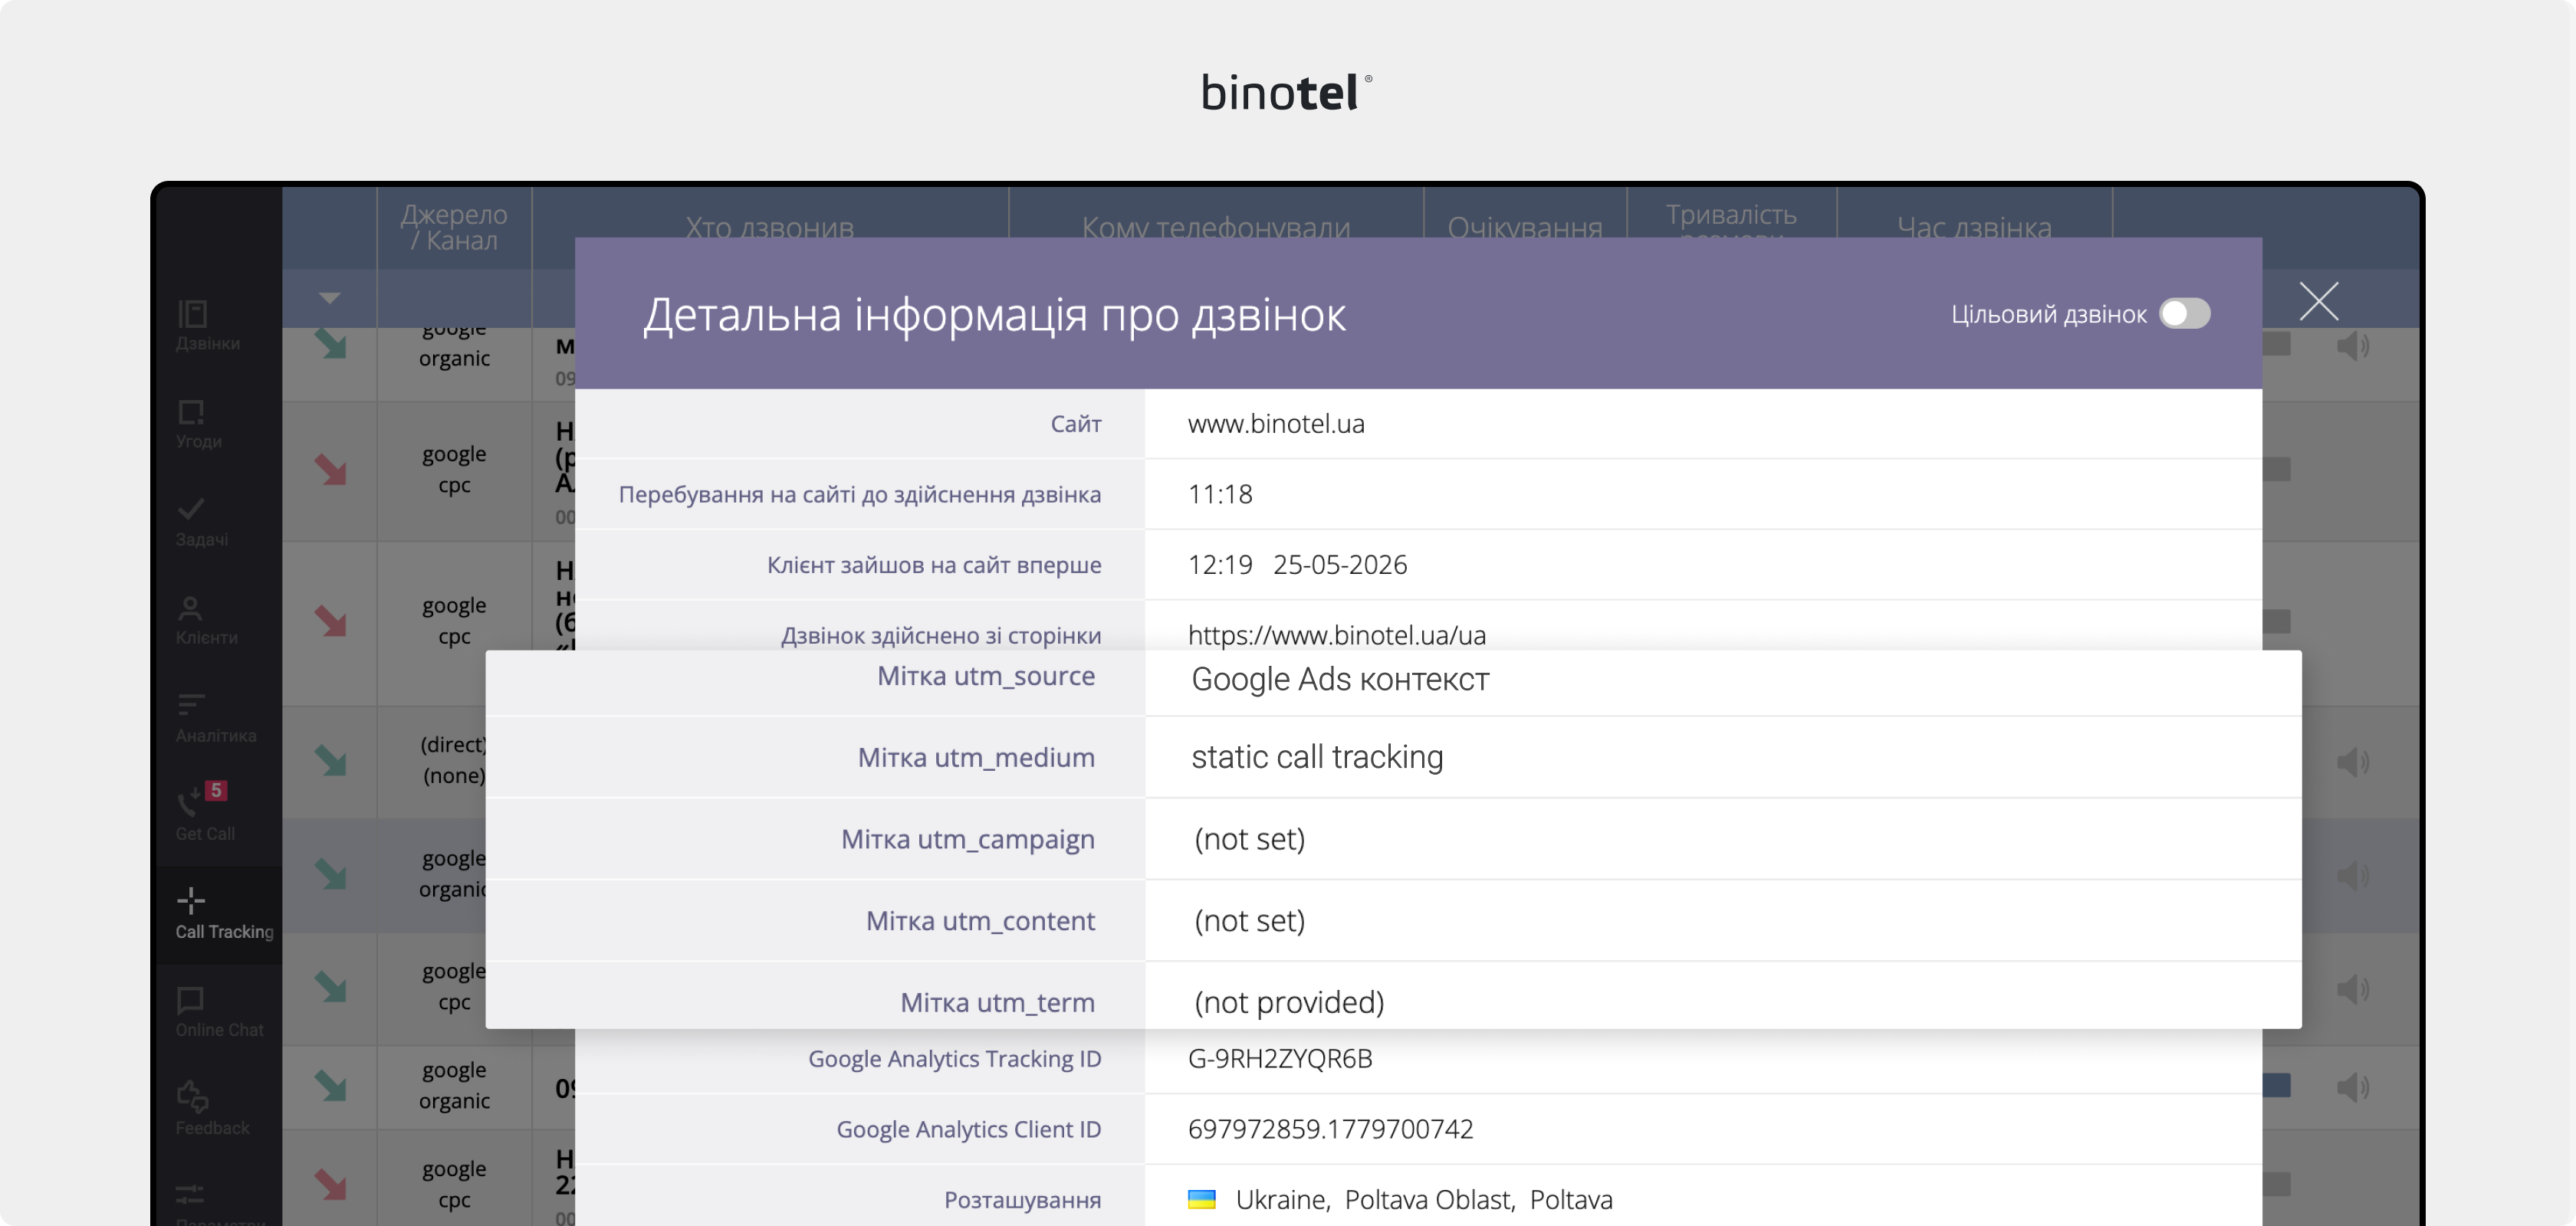Click the 11:18 time on site value
Image resolution: width=2576 pixels, height=1226 pixels.
coord(1220,493)
